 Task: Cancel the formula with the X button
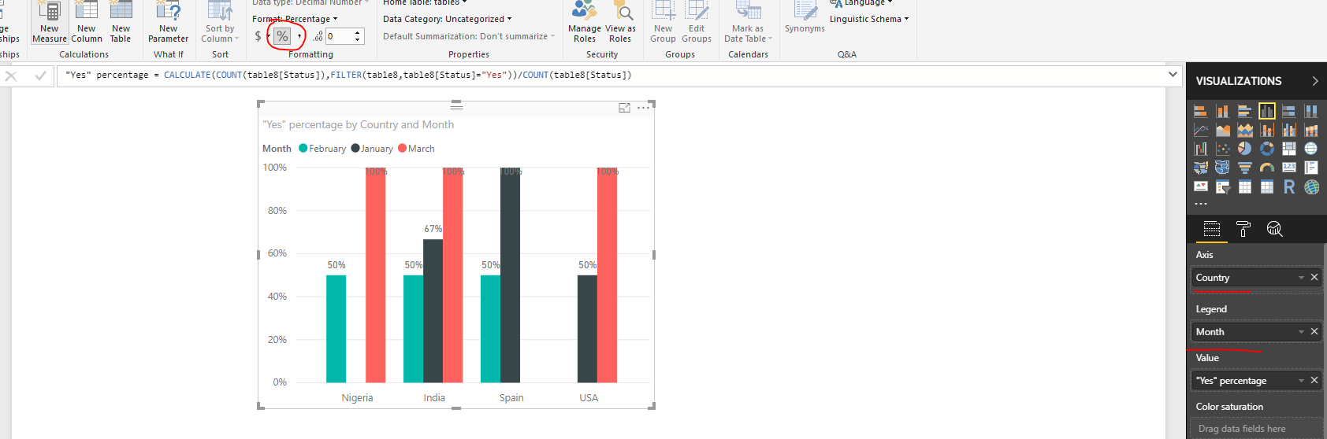11,76
